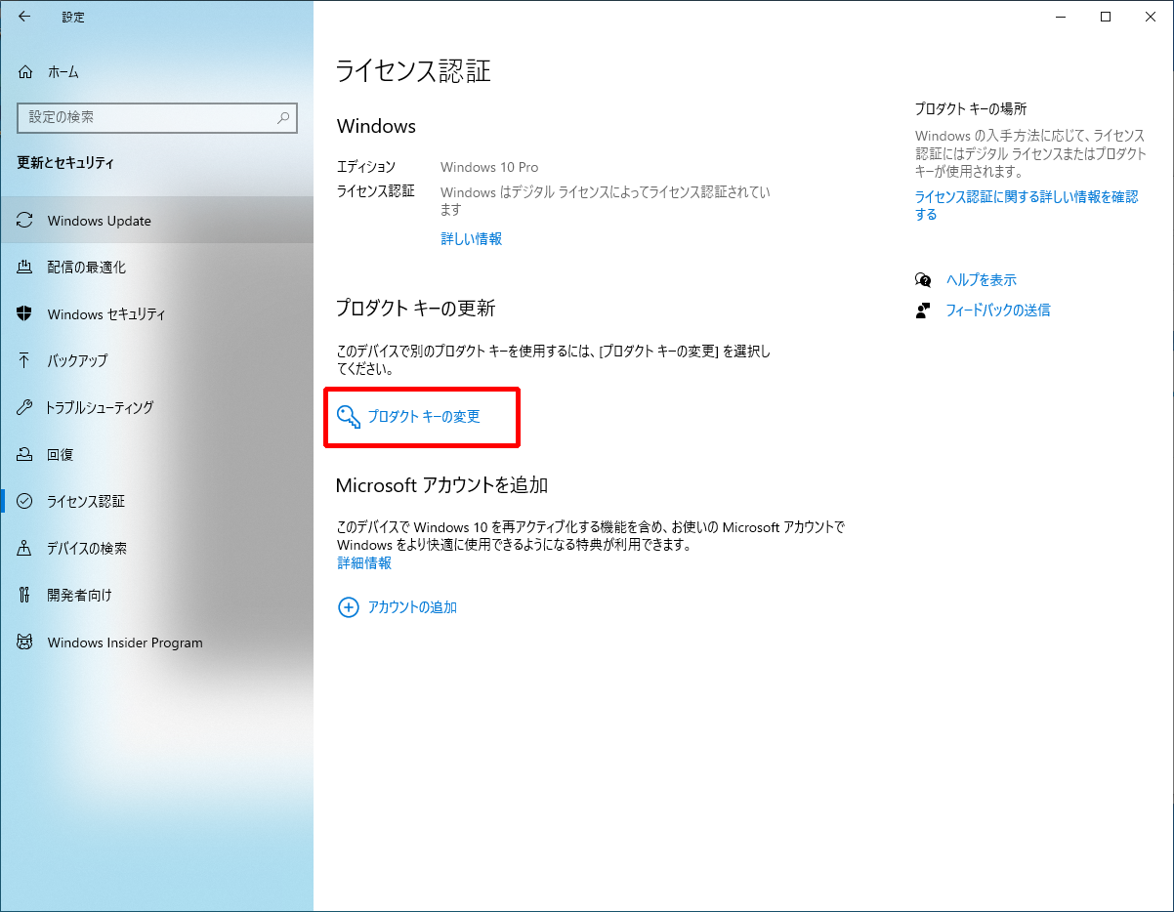Minimize the Settings window
Viewport: 1174px width, 912px height.
tap(1061, 17)
